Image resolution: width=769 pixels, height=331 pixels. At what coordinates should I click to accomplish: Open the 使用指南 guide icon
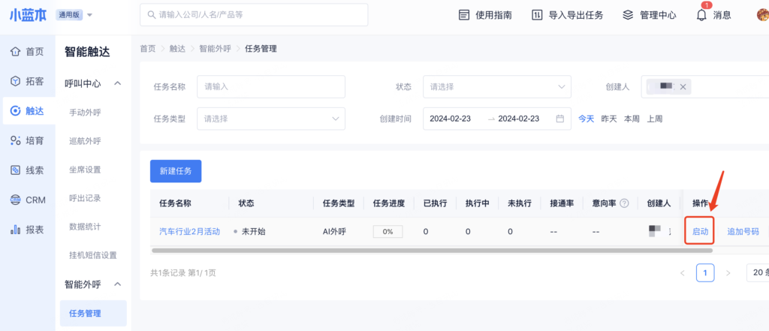[x=464, y=15]
